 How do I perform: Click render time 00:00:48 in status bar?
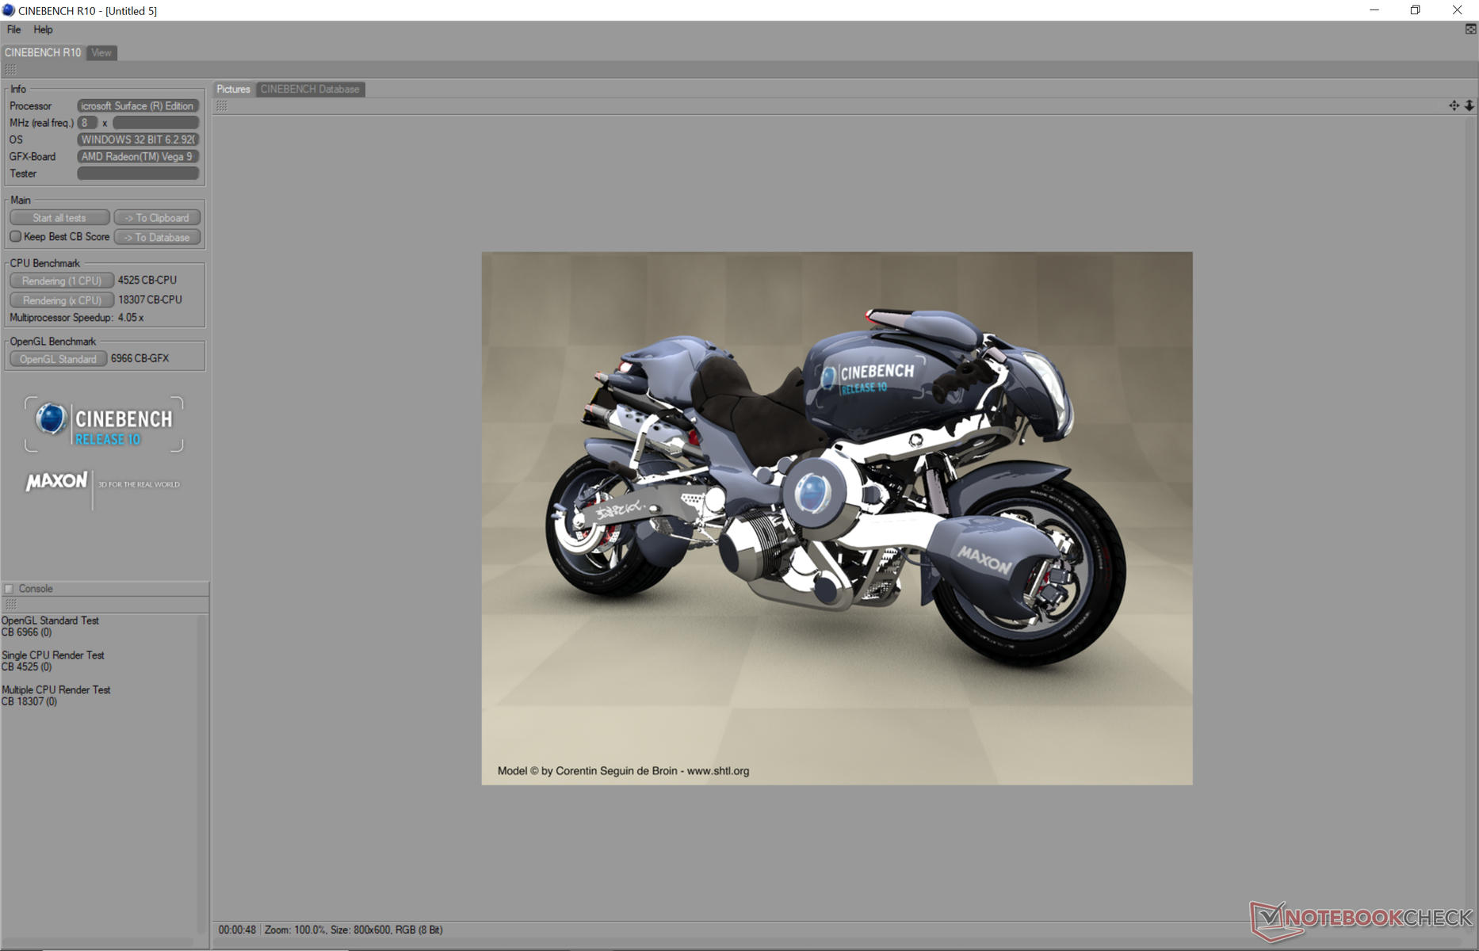coord(237,930)
